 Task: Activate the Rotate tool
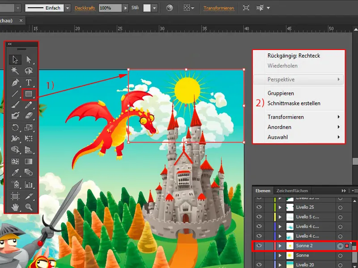[15, 127]
